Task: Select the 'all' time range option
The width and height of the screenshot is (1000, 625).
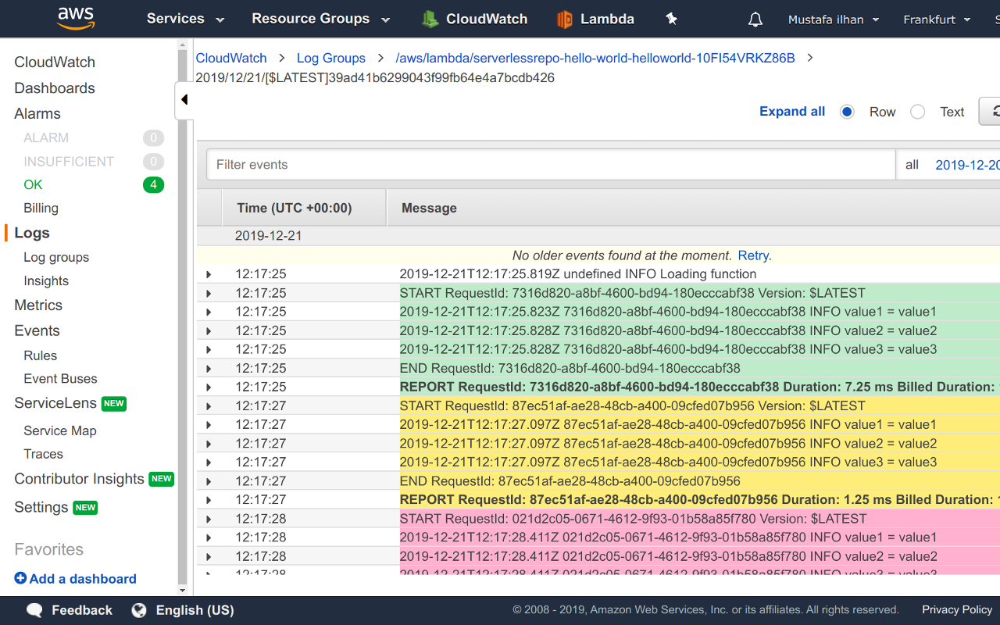Action: [x=912, y=165]
